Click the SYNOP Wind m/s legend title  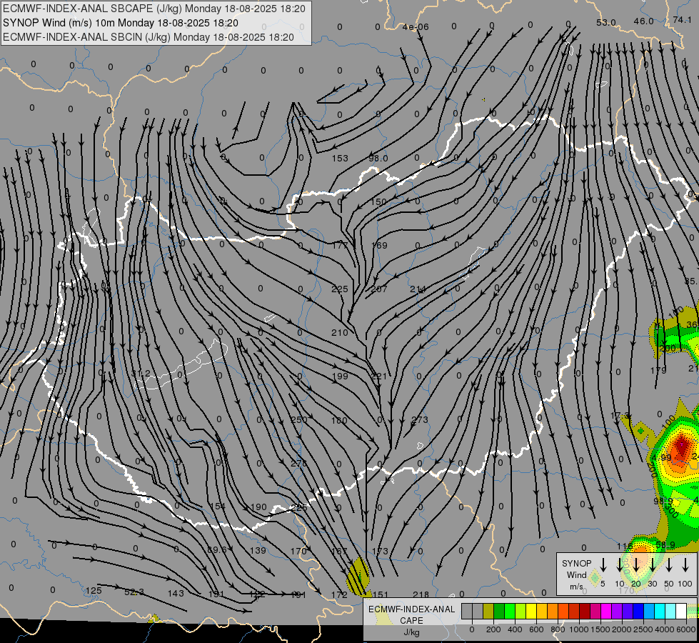pyautogui.click(x=576, y=574)
